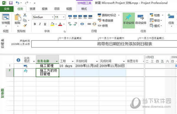Screen dimensions: 177x114
Task: Customize Quick Access Toolbar arrow
Action: pos(35,3)
